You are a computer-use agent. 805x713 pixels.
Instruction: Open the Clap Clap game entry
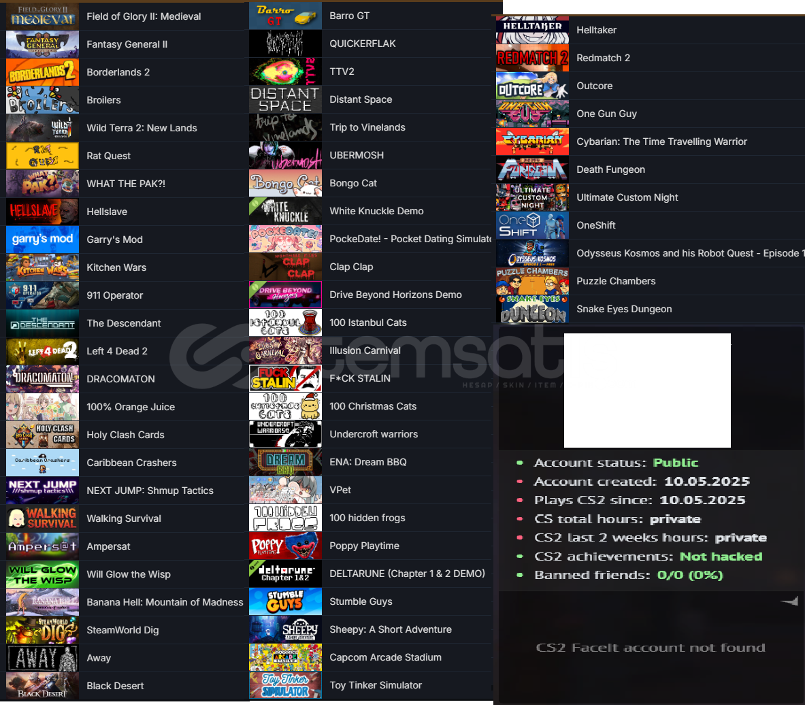click(351, 267)
